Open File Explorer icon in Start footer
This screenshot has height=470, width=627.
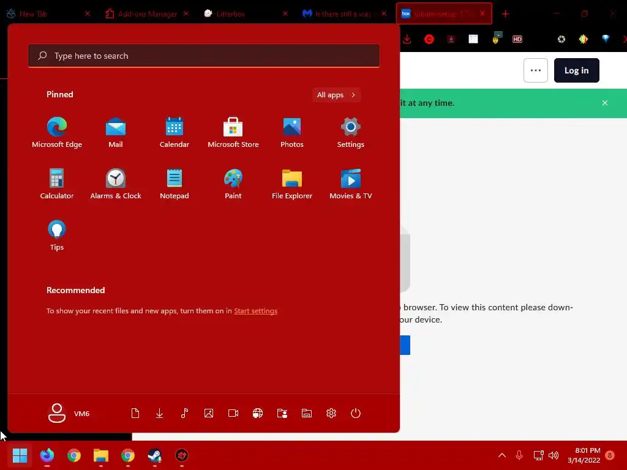(307, 413)
